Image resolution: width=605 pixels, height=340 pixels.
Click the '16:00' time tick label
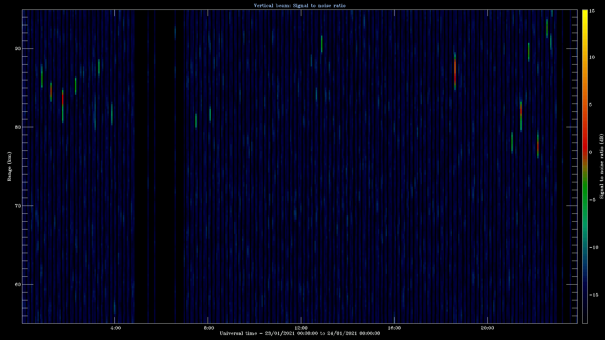click(x=394, y=328)
